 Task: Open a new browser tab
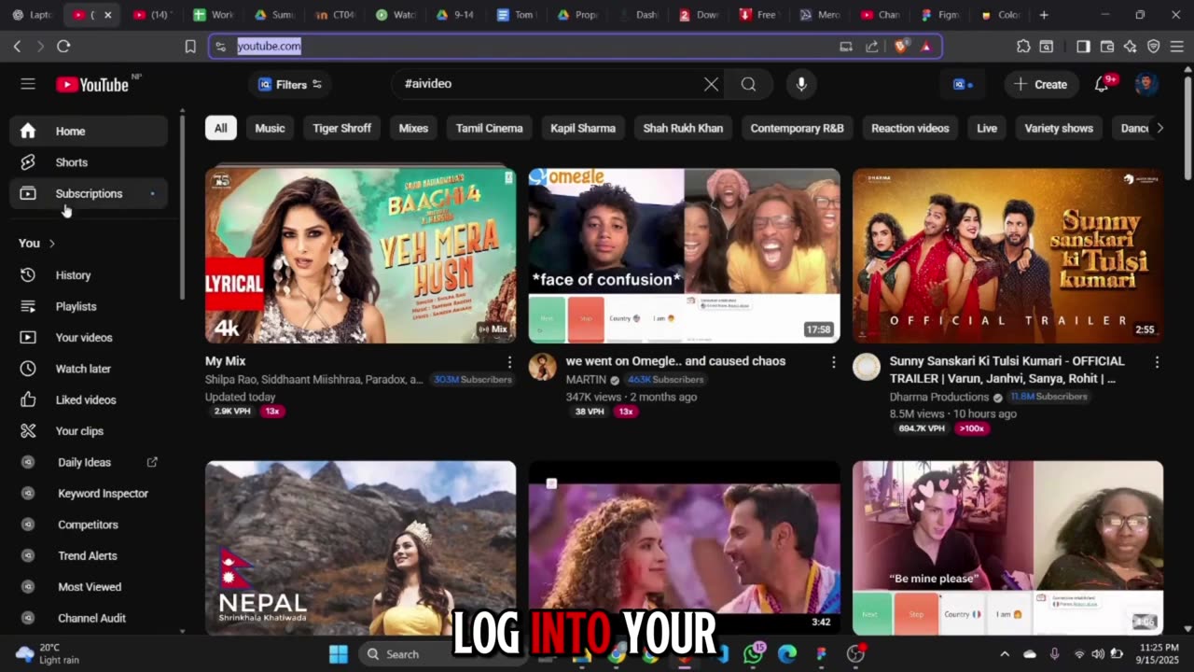point(1044,15)
